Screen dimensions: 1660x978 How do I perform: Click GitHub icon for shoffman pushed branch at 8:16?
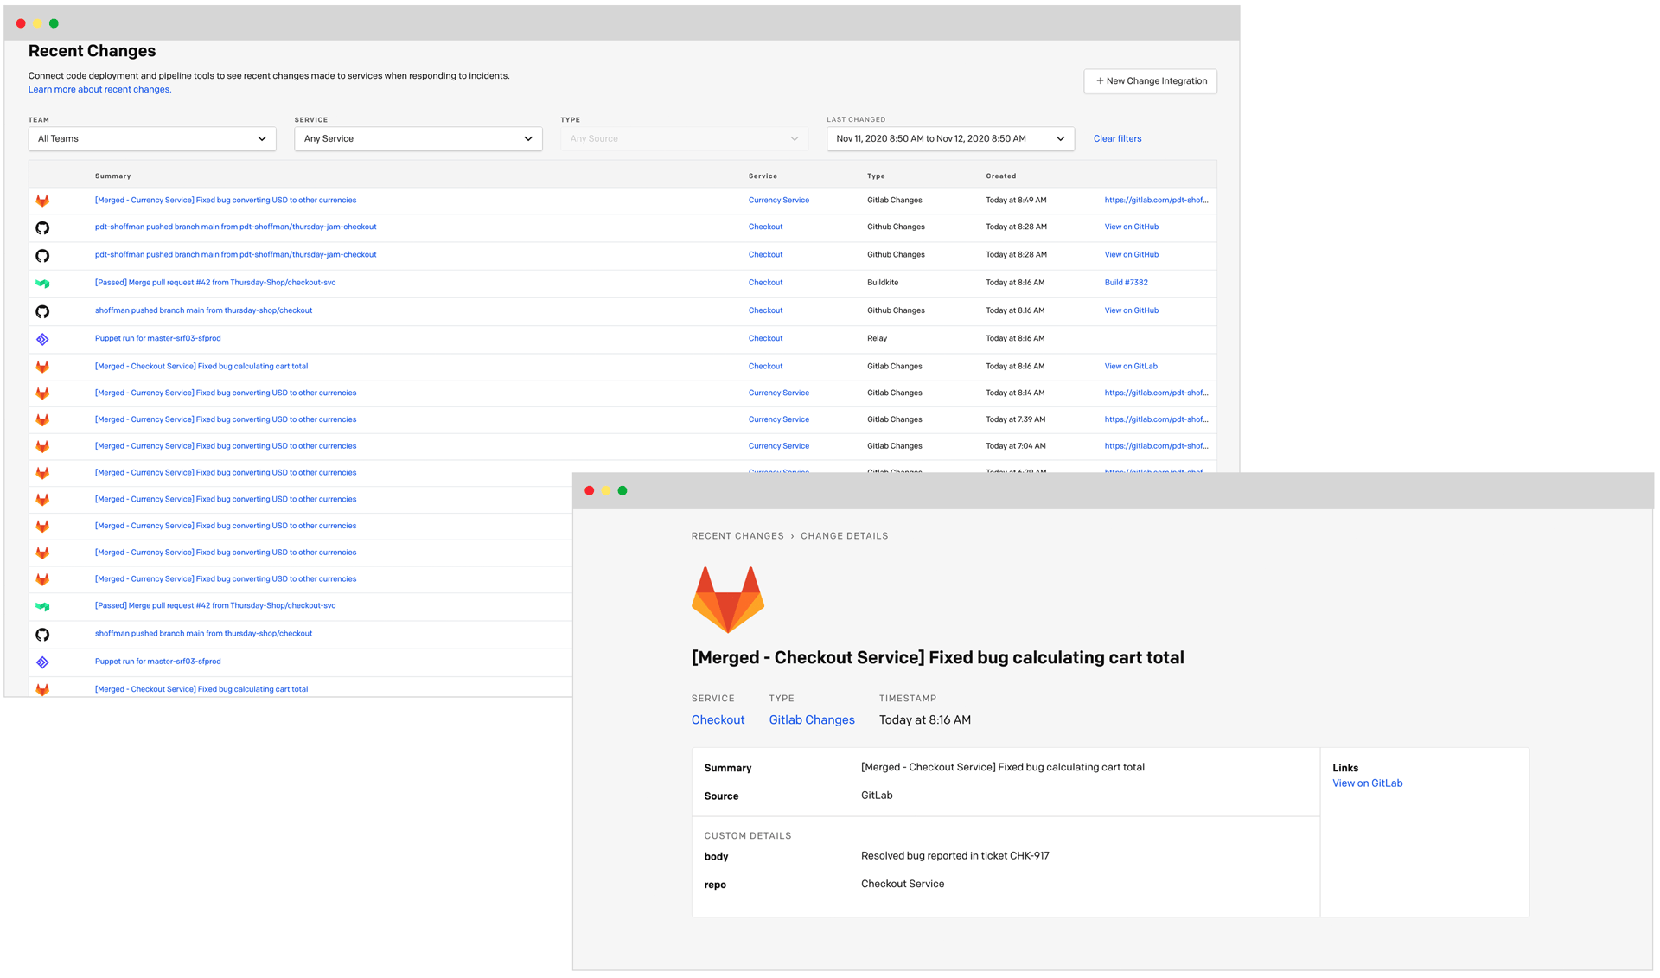42,311
